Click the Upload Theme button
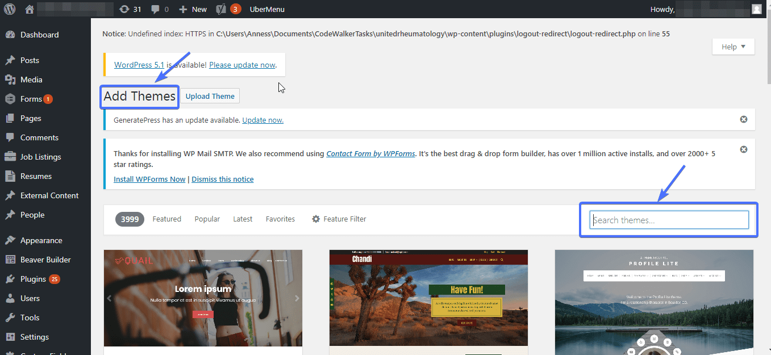 tap(210, 96)
